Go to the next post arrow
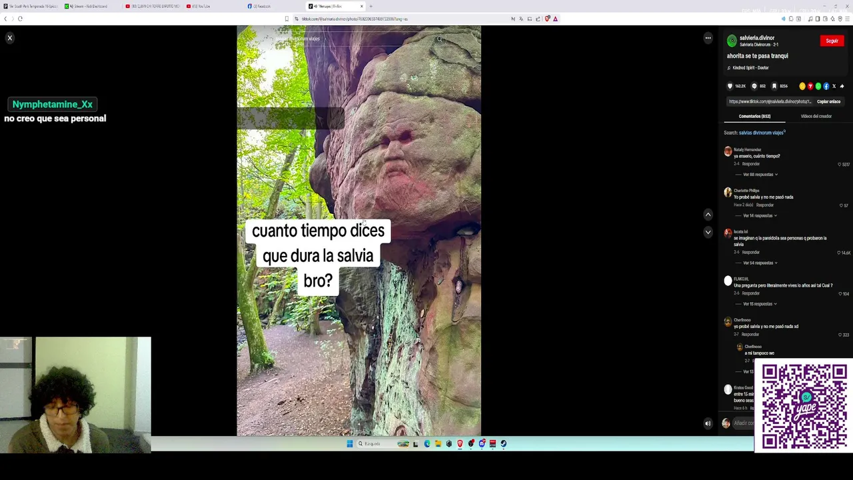853x480 pixels. [708, 232]
